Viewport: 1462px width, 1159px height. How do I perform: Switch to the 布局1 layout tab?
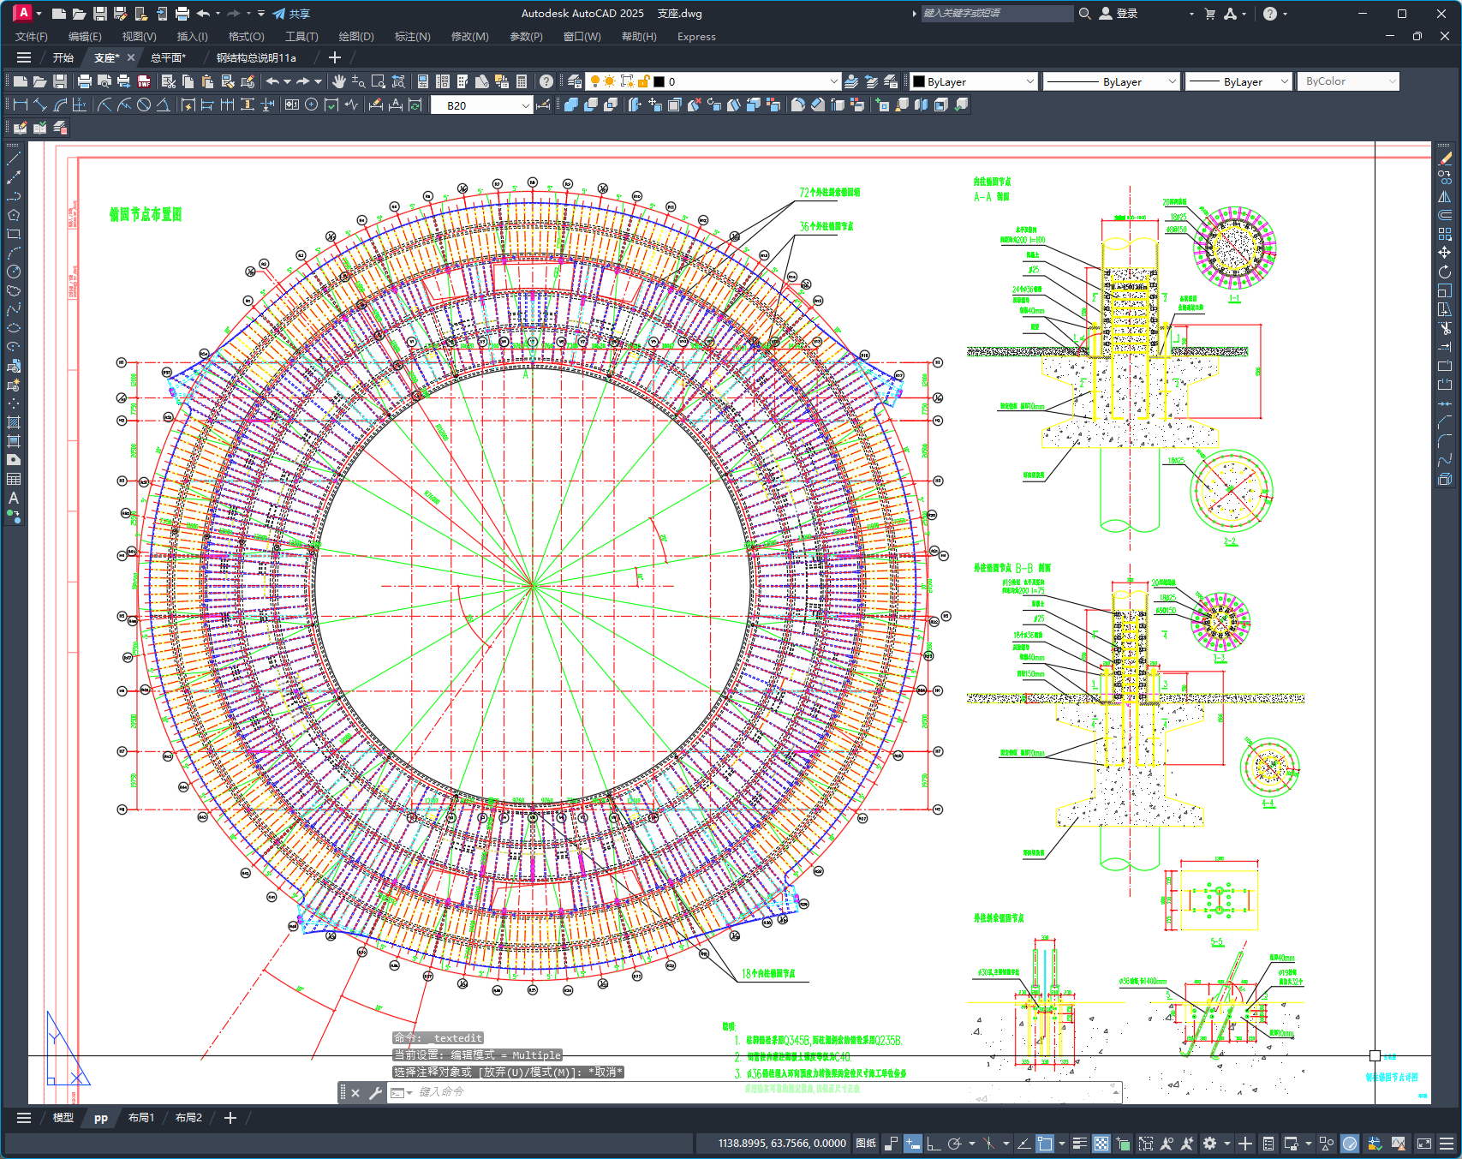click(x=141, y=1118)
